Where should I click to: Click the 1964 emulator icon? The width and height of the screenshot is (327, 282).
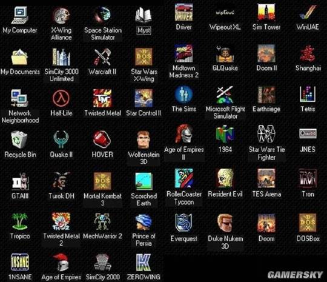coord(225,134)
